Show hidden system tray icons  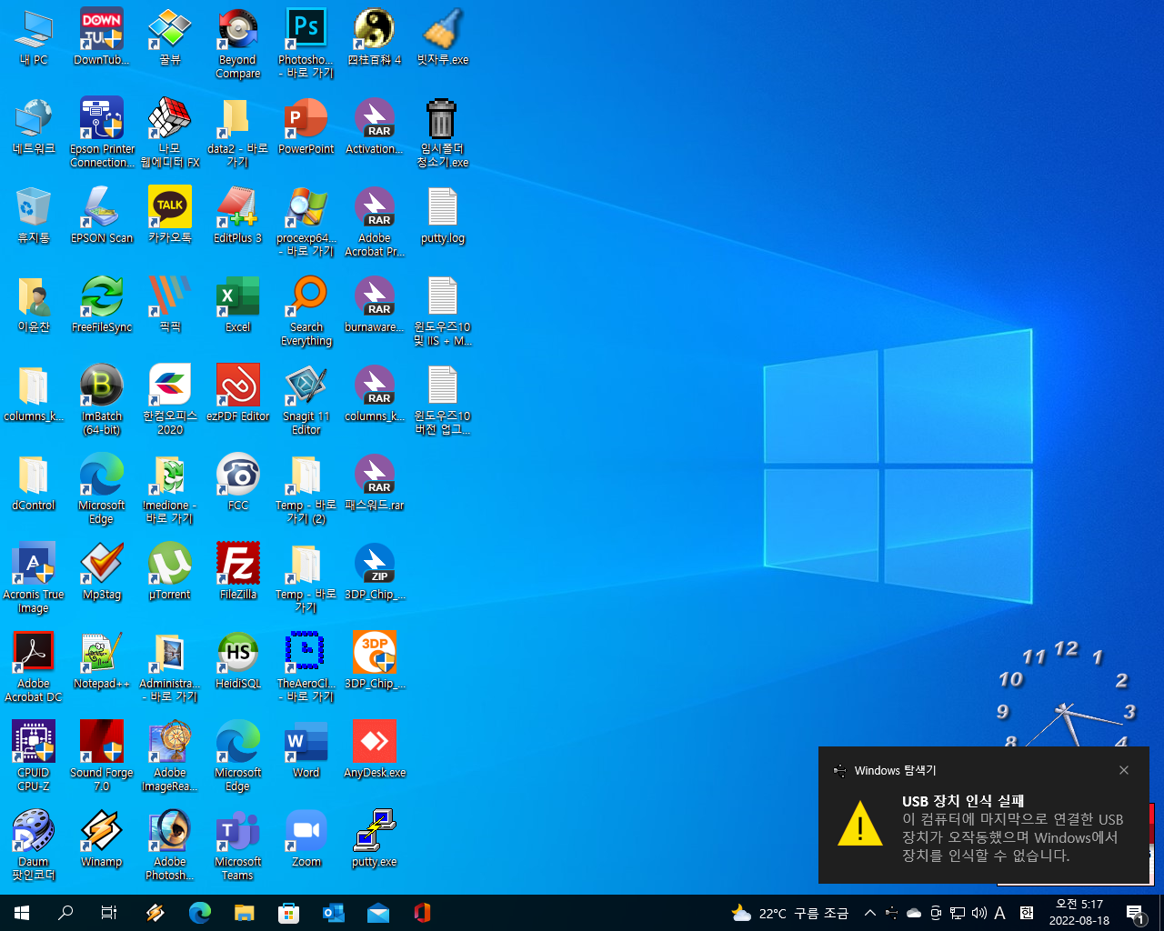click(x=870, y=913)
